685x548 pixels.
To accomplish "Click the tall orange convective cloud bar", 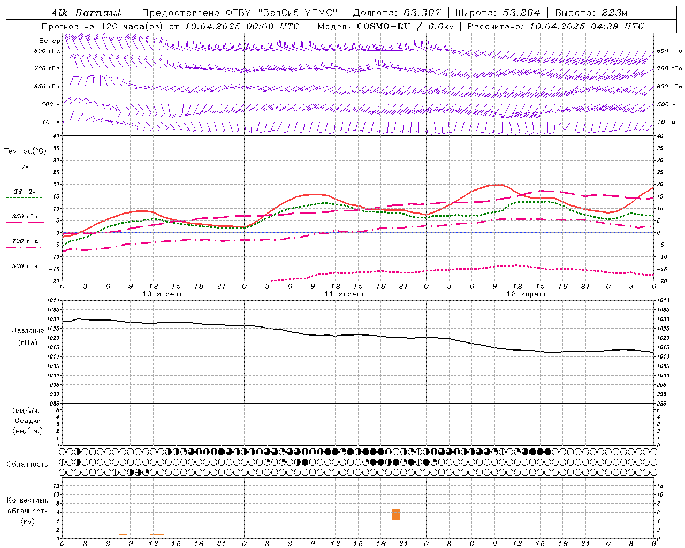I will point(396,514).
